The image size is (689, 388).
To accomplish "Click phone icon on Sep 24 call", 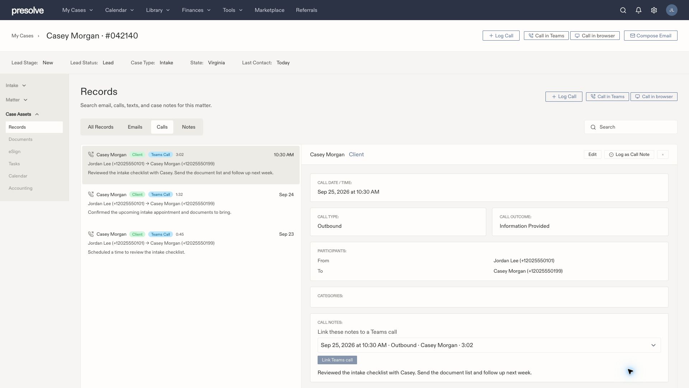I will (x=91, y=194).
